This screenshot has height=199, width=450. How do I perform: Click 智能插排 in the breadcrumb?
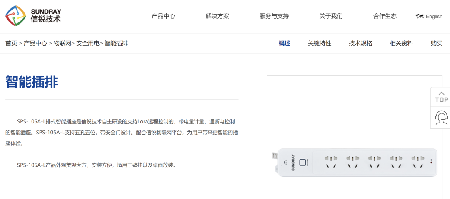pyautogui.click(x=116, y=44)
